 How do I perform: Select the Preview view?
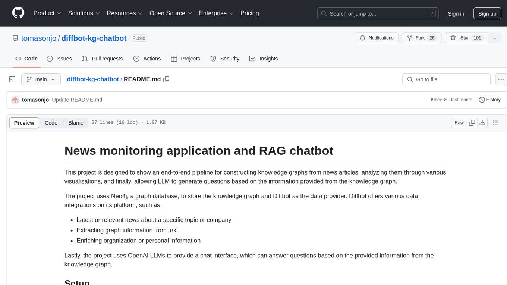click(24, 123)
